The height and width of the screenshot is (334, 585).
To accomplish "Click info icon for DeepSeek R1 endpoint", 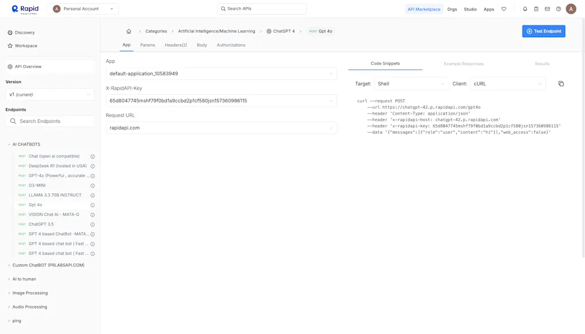I will click(93, 166).
